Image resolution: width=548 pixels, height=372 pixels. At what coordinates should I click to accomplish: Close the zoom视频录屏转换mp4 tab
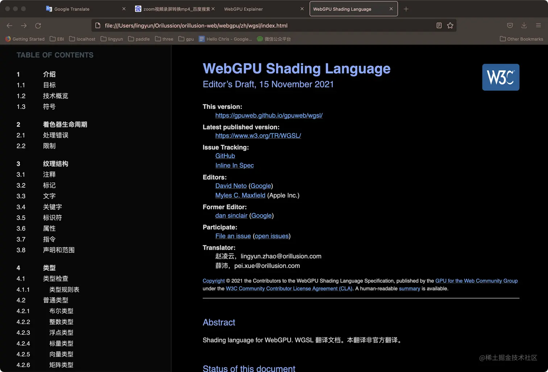click(x=213, y=9)
